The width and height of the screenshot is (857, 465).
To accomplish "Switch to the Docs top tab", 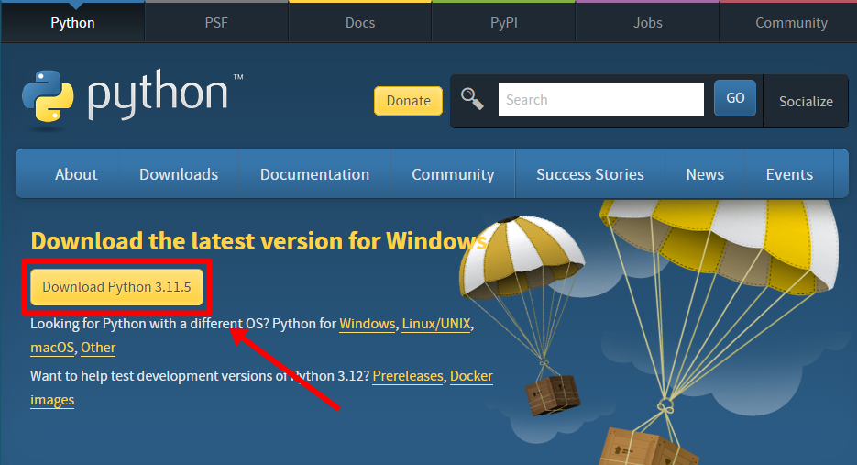I will click(x=360, y=22).
